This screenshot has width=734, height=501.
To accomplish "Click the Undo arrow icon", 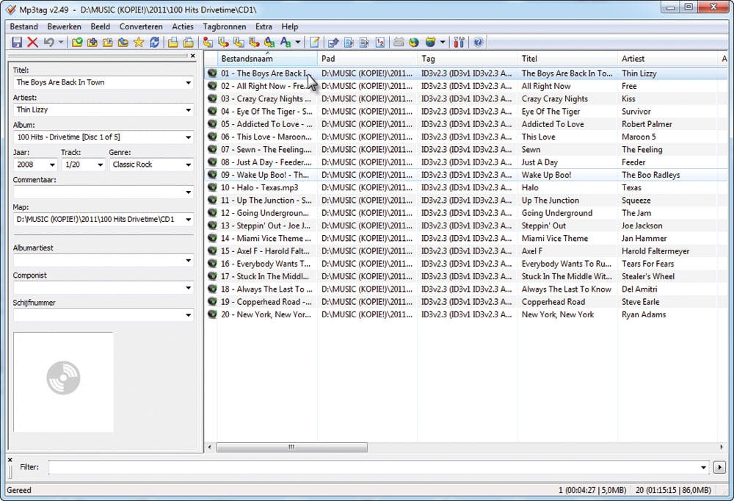I will click(48, 42).
